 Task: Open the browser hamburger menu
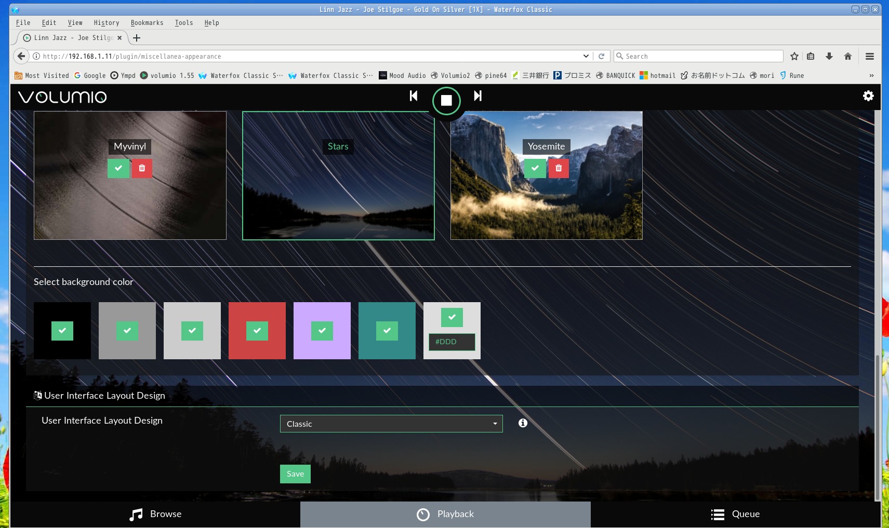(x=869, y=56)
